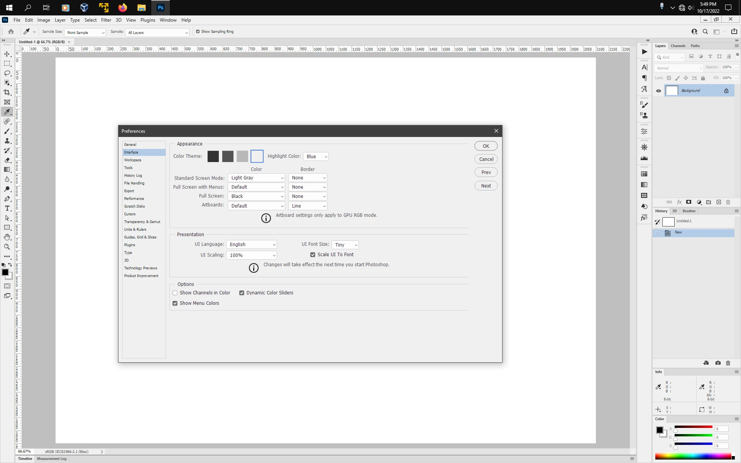Uncheck Dynamic Color Sliders
This screenshot has height=463, width=741.
(242, 293)
